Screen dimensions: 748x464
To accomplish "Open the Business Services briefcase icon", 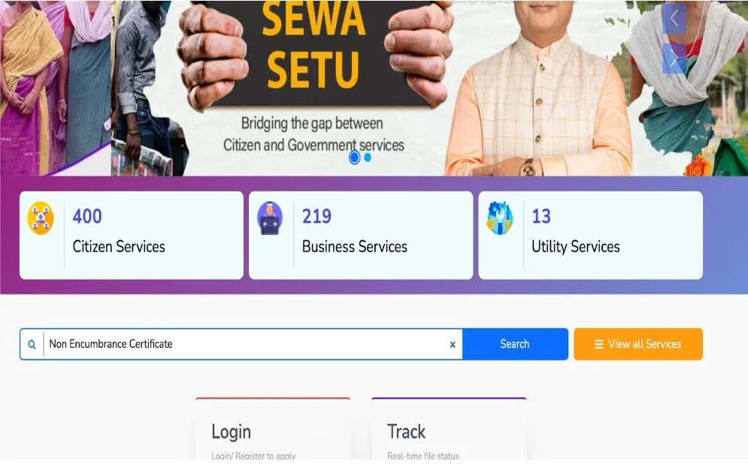I will 270,218.
